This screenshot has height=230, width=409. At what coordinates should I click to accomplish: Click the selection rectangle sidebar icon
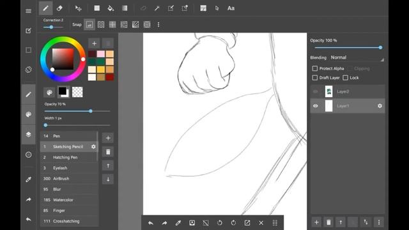point(28,50)
